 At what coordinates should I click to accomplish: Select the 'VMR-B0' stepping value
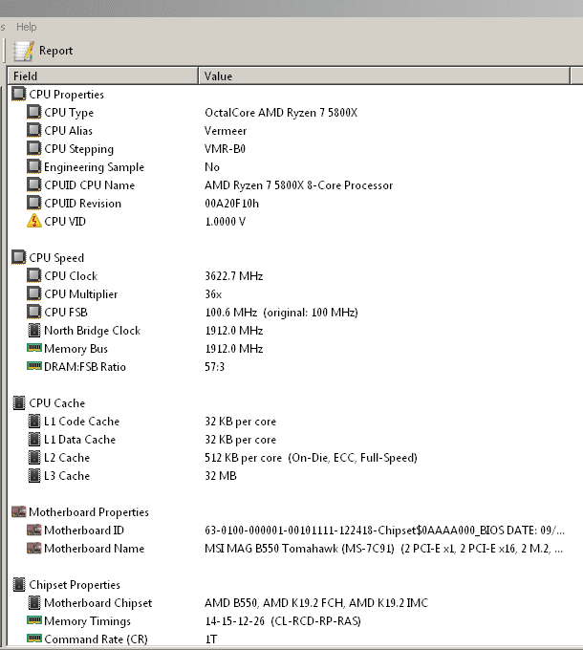pyautogui.click(x=225, y=149)
